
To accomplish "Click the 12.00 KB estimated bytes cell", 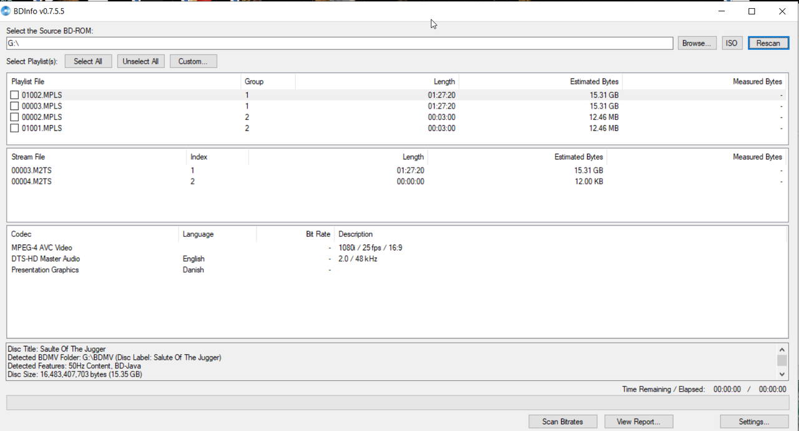I will coord(589,182).
